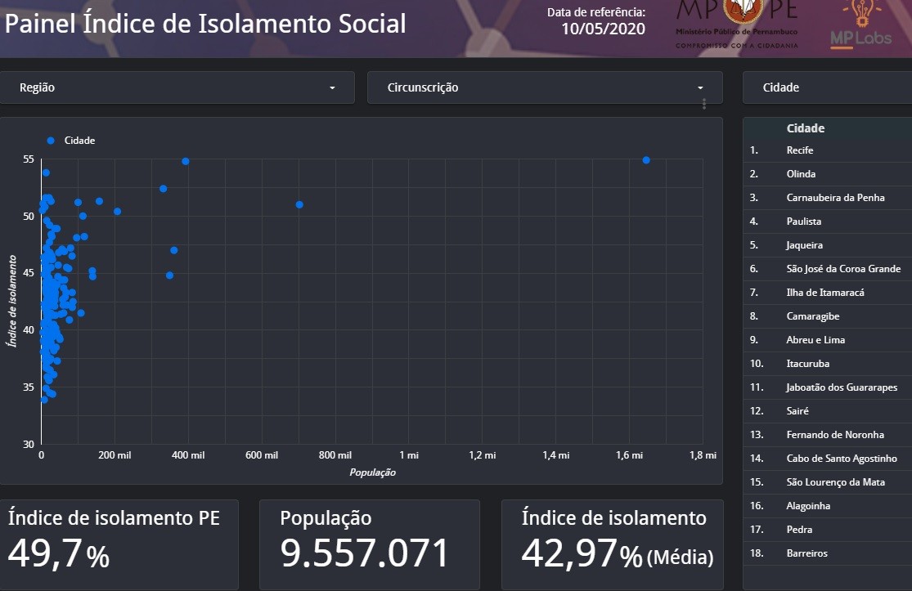Select Sairé in the city list

coord(827,411)
